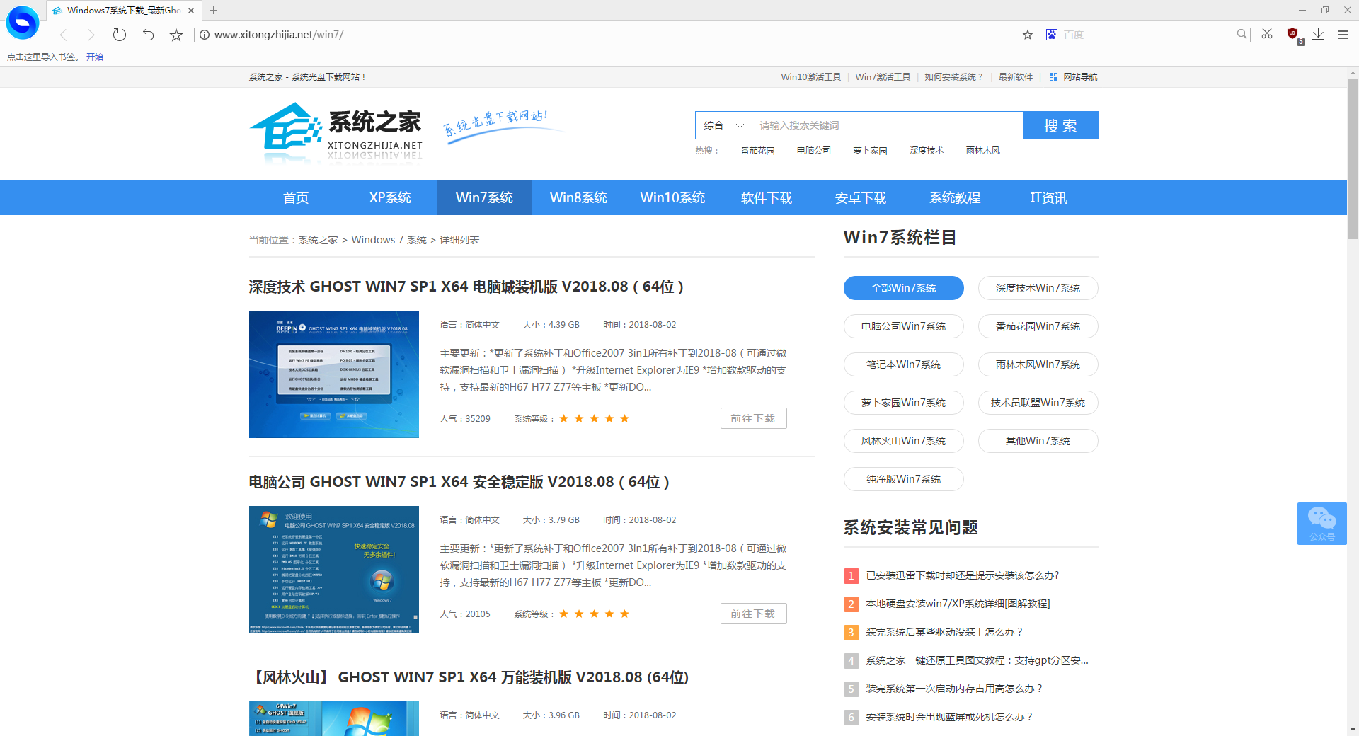1359x736 pixels.
Task: Open the browser hamburger menu
Action: (1343, 35)
